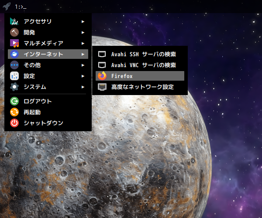
Task: Expand the マルチメディア submenu arrow
Action: (x=83, y=43)
